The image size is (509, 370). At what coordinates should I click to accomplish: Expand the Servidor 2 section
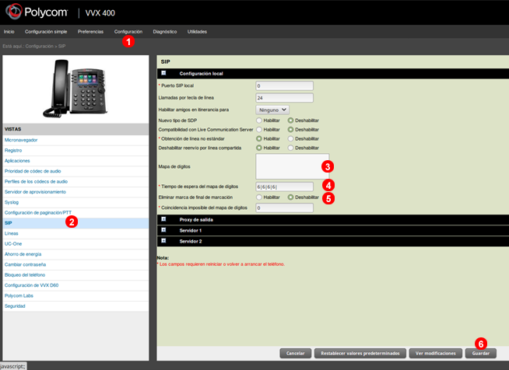point(163,241)
